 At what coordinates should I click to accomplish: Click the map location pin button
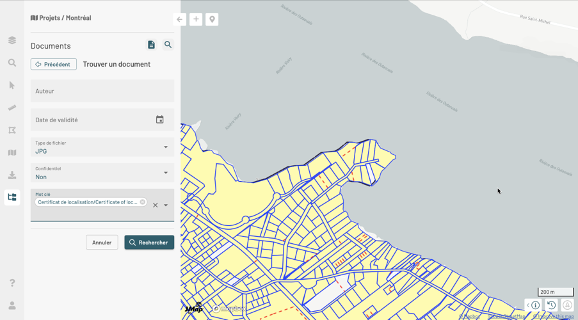click(x=212, y=19)
